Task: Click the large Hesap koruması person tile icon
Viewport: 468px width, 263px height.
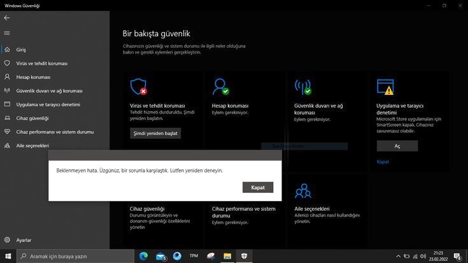Action: tap(220, 87)
